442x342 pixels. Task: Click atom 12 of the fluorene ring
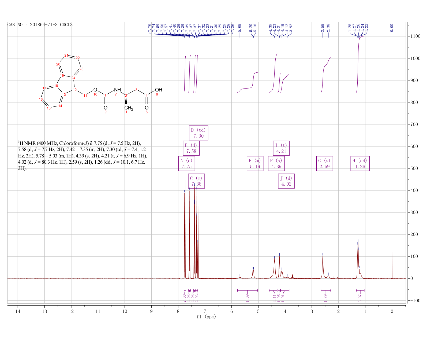click(x=75, y=90)
